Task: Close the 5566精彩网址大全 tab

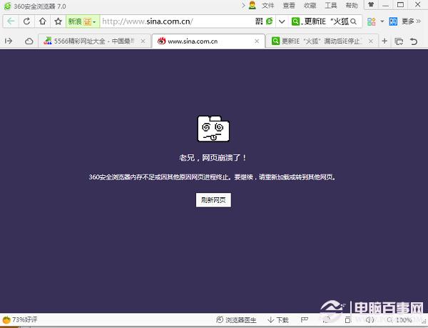Action: click(143, 41)
